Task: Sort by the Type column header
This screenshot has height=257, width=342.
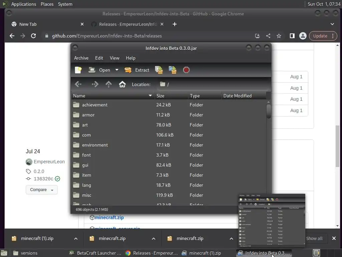Action: coord(205,96)
